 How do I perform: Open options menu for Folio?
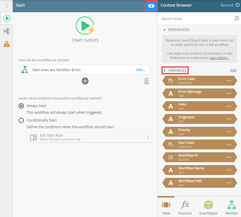coord(229,106)
